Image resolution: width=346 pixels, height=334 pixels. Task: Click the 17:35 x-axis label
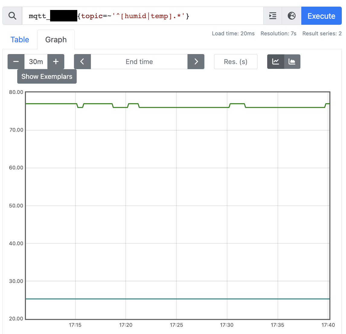pyautogui.click(x=277, y=325)
